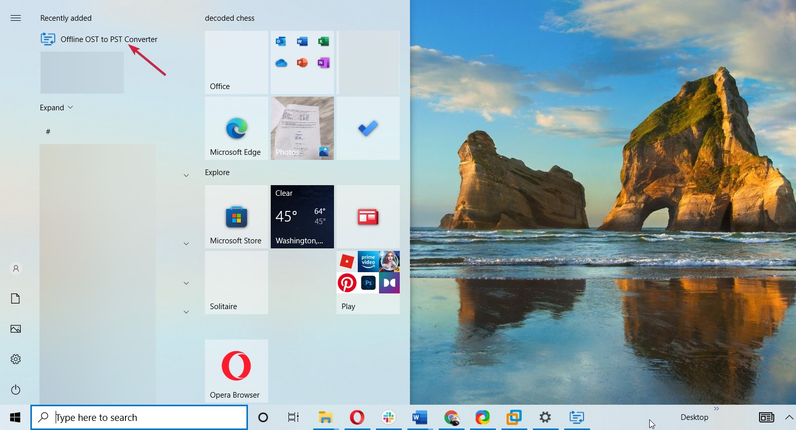Show hidden system tray icons
The width and height of the screenshot is (796, 430).
(x=789, y=417)
